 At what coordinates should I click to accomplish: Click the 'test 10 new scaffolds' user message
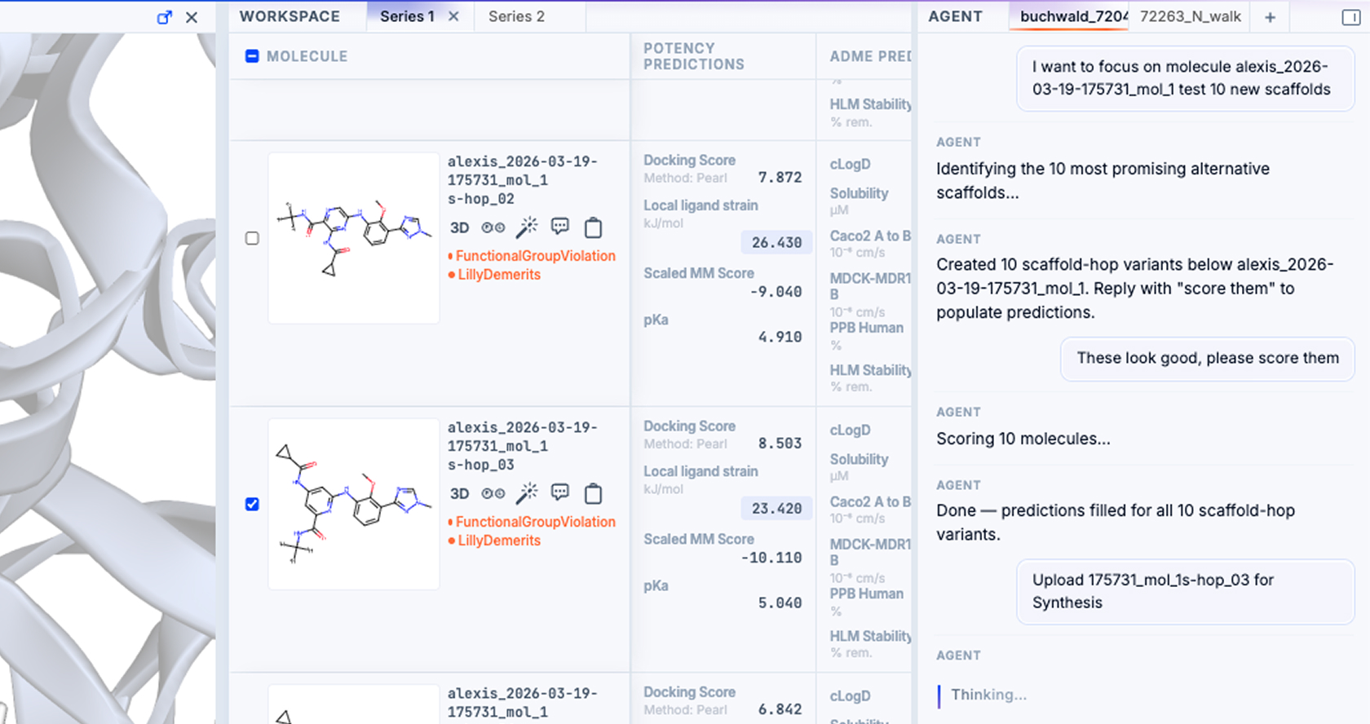coord(1186,78)
